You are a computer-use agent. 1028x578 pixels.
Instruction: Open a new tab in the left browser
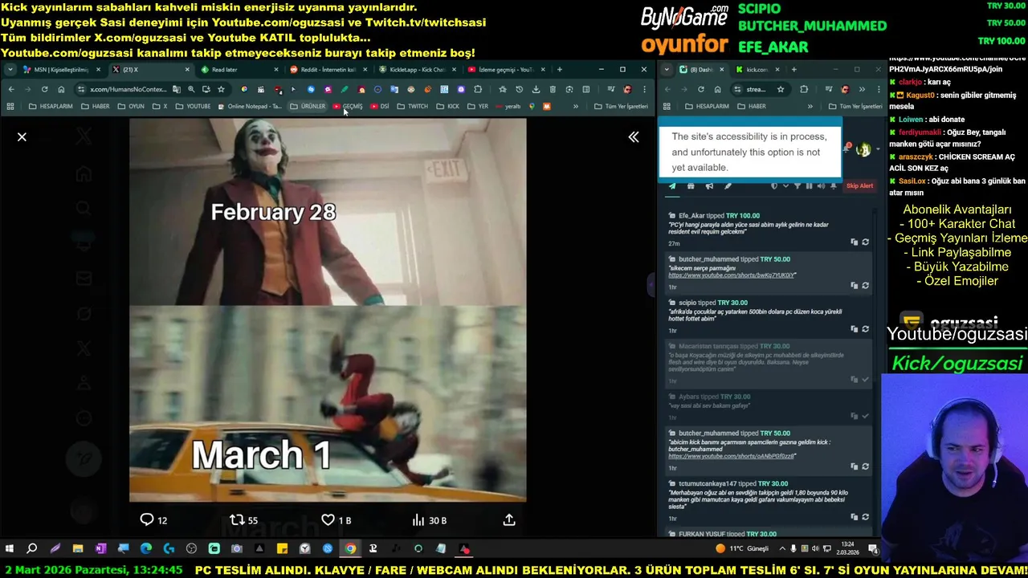560,70
